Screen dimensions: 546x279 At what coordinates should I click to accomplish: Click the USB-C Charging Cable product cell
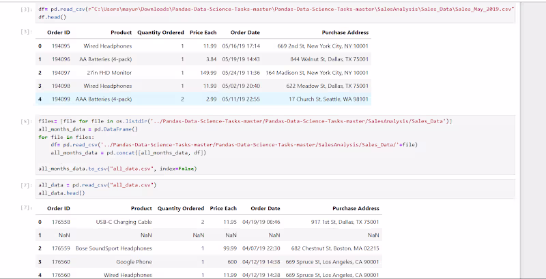tap(124, 222)
